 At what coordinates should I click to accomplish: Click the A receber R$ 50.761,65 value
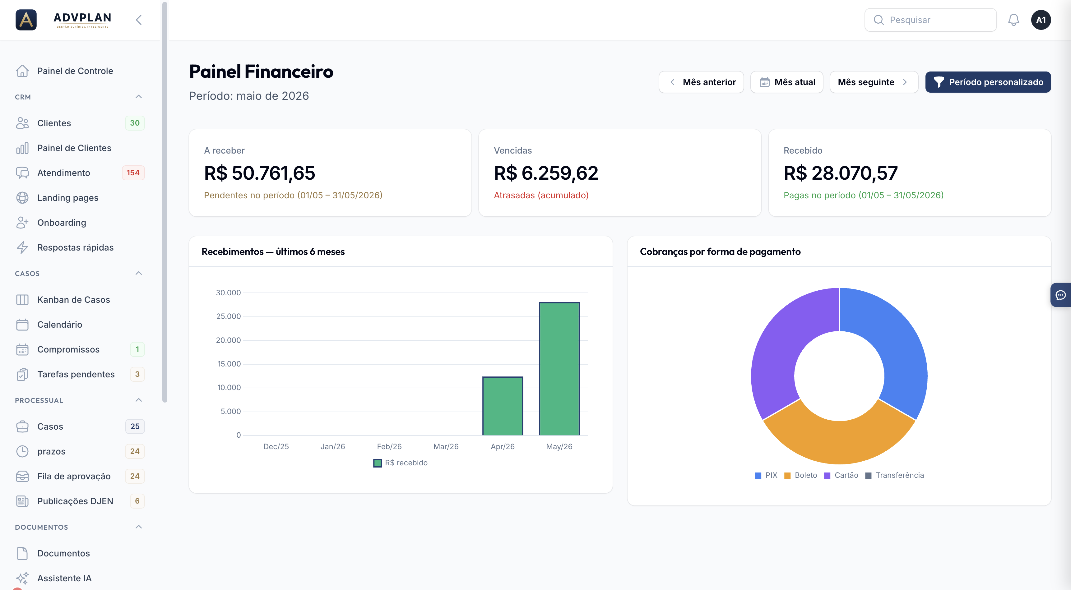(259, 173)
